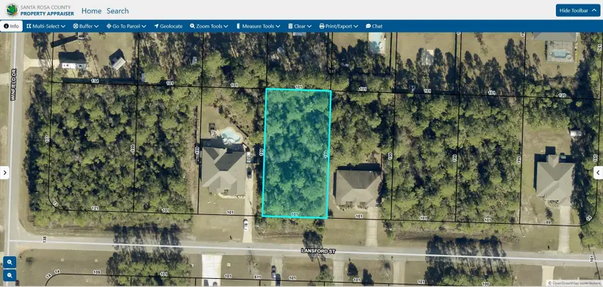The image size is (603, 287).
Task: Click the Santa Rosa County Property Appraiser logo
Action: [40, 10]
